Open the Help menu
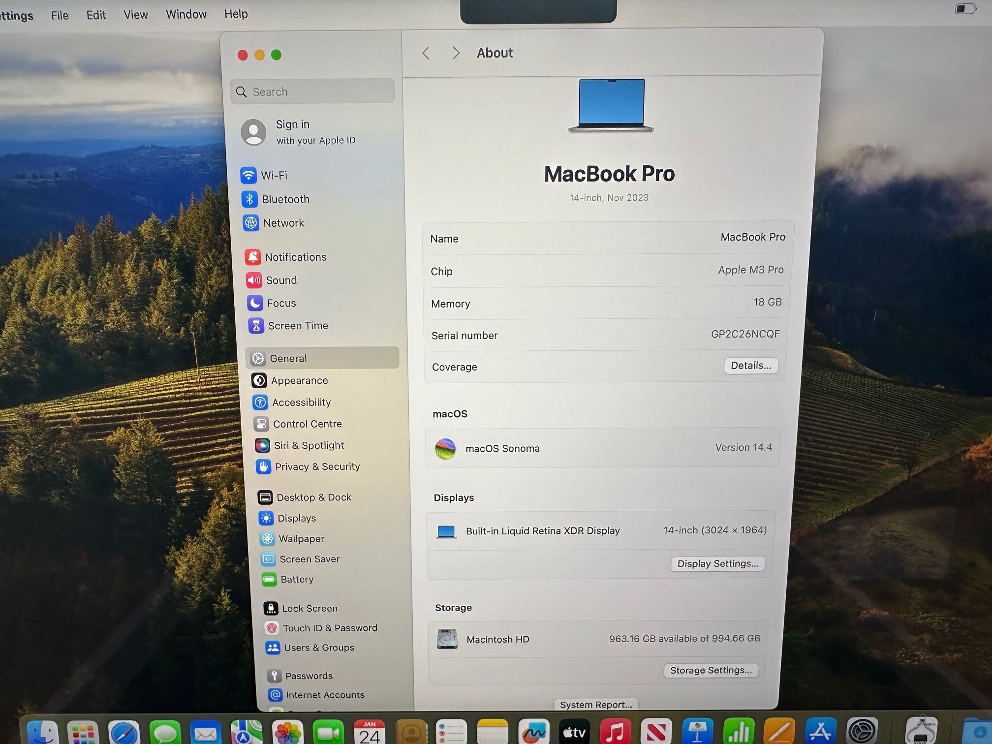992x744 pixels. tap(236, 14)
